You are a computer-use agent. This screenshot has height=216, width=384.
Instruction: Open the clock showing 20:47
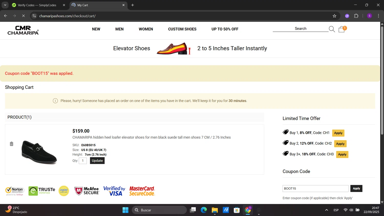(371, 210)
